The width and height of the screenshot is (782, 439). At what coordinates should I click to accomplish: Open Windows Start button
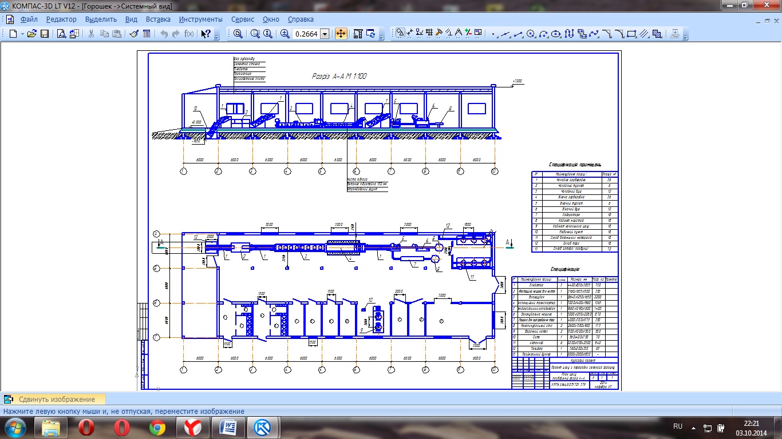click(x=14, y=428)
